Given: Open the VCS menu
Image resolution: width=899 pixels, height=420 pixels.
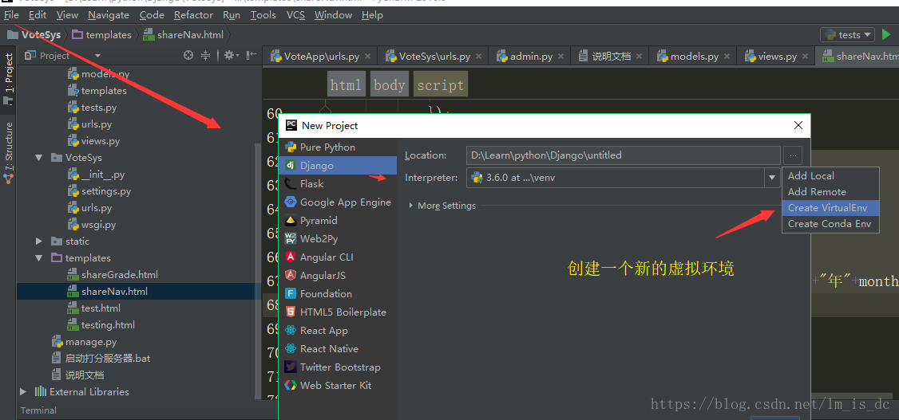Looking at the screenshot, I should pyautogui.click(x=296, y=15).
